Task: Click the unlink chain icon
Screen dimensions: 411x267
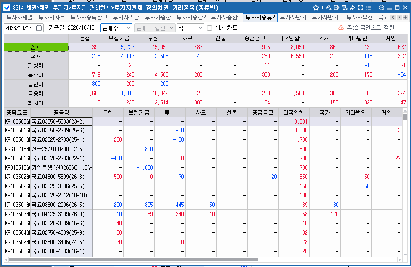Action: [328, 8]
